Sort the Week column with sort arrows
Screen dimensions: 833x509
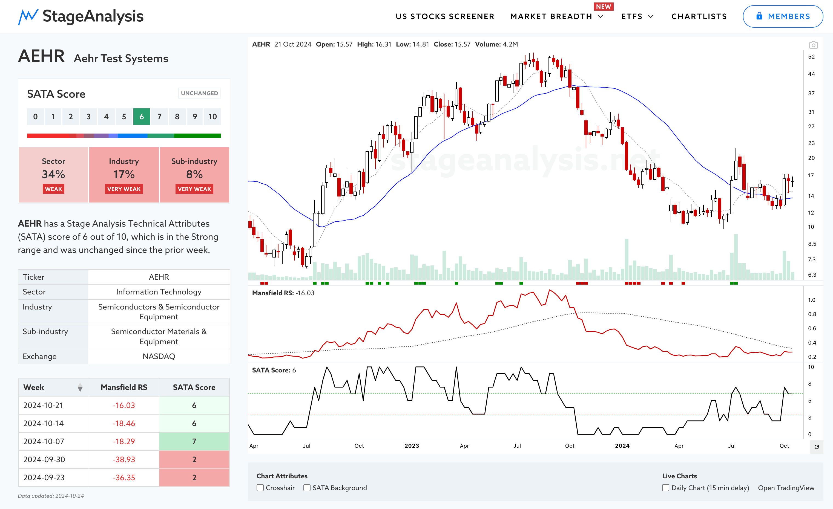tap(80, 387)
